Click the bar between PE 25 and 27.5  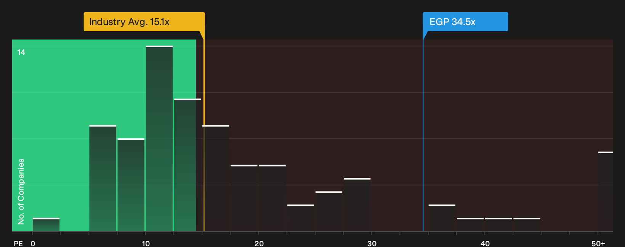[x=329, y=211]
